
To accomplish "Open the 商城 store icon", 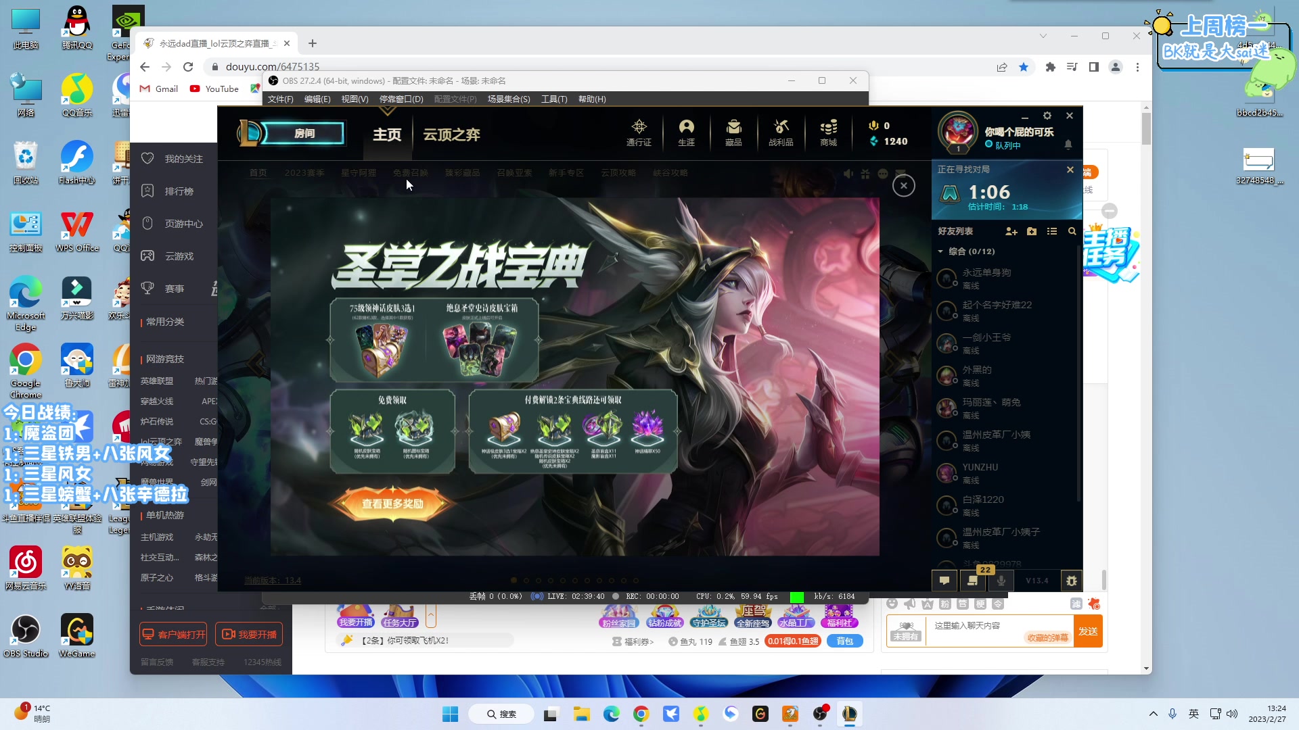I will [x=828, y=132].
